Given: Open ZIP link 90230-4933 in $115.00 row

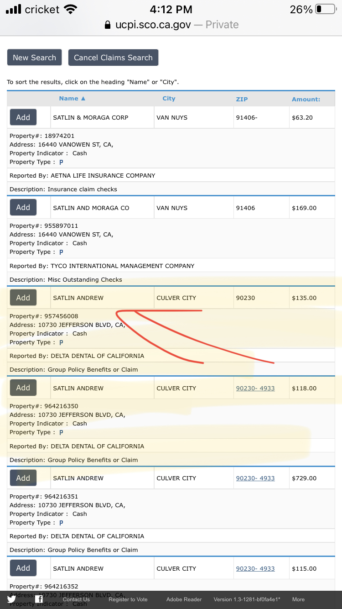Looking at the screenshot, I should pyautogui.click(x=255, y=568).
